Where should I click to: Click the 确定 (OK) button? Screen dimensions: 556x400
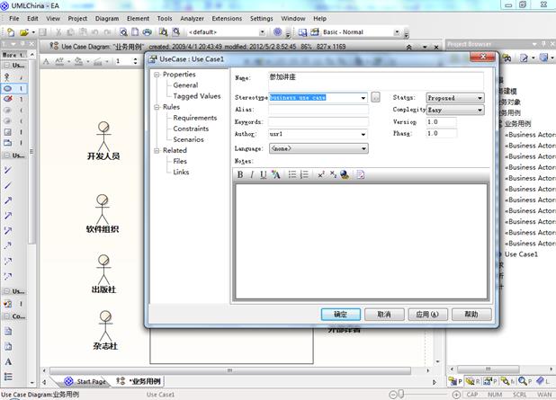tap(341, 315)
